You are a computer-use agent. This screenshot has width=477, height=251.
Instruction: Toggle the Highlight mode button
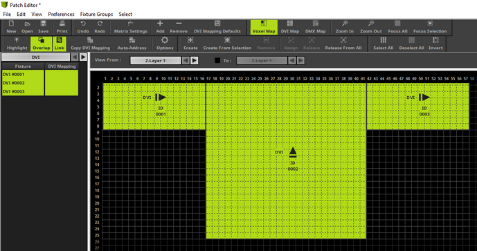pos(17,44)
